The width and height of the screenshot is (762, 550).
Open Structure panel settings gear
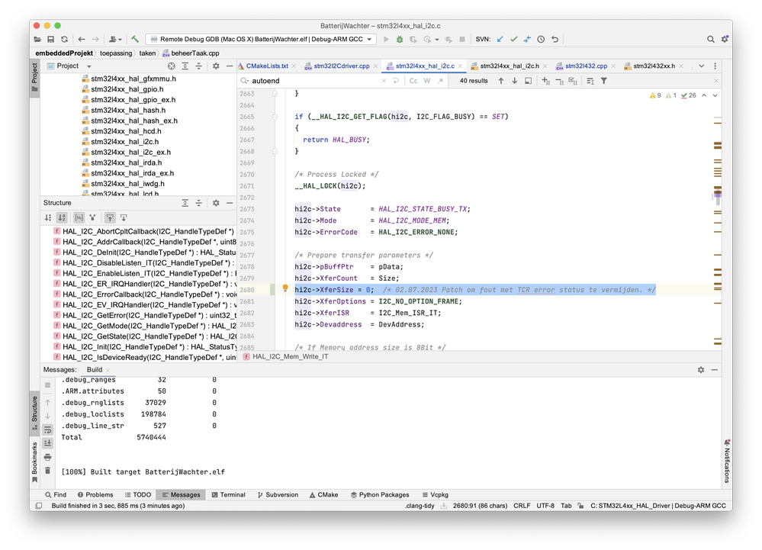click(x=216, y=203)
